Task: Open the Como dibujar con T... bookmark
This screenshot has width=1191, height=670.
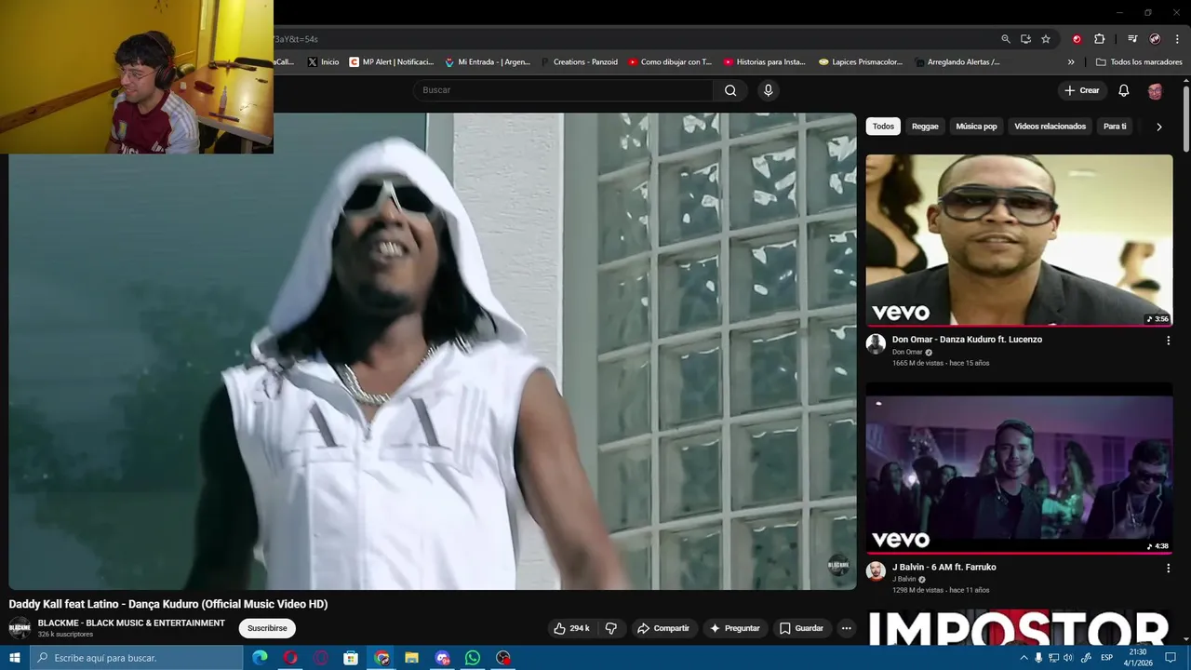Action: pyautogui.click(x=669, y=62)
